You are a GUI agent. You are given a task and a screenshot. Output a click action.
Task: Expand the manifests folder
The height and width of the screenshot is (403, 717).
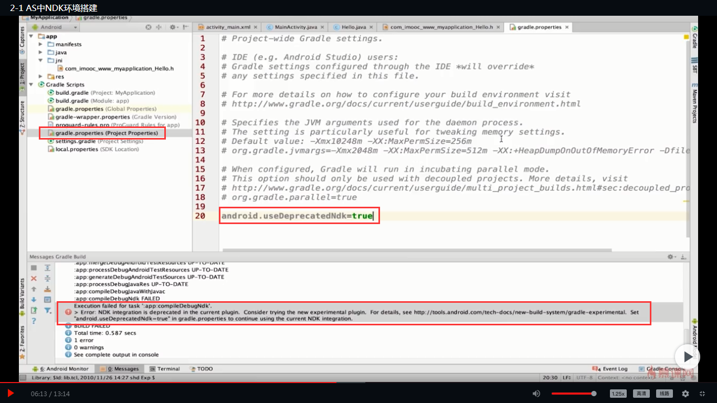(40, 45)
